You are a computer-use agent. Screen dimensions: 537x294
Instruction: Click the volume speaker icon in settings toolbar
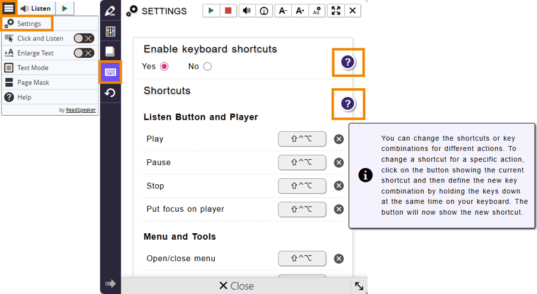coord(246,11)
